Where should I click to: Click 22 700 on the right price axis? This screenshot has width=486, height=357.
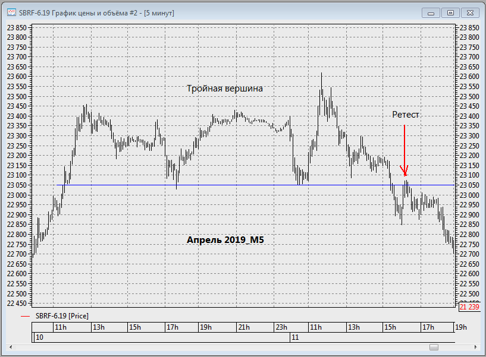click(469, 254)
